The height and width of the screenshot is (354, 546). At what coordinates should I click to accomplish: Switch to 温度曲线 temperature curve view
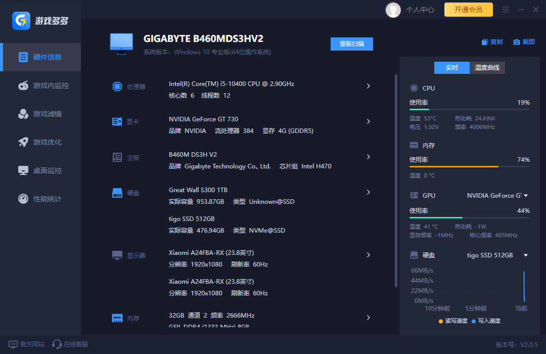487,68
